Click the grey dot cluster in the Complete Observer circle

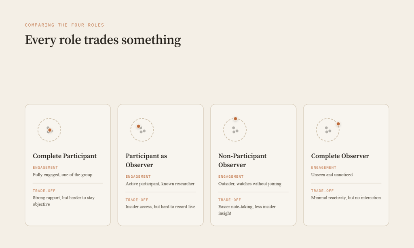click(328, 130)
